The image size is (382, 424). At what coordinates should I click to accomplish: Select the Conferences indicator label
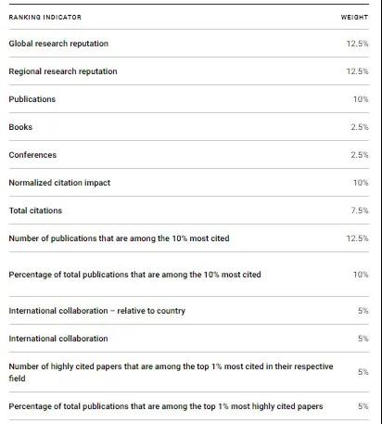(x=32, y=155)
